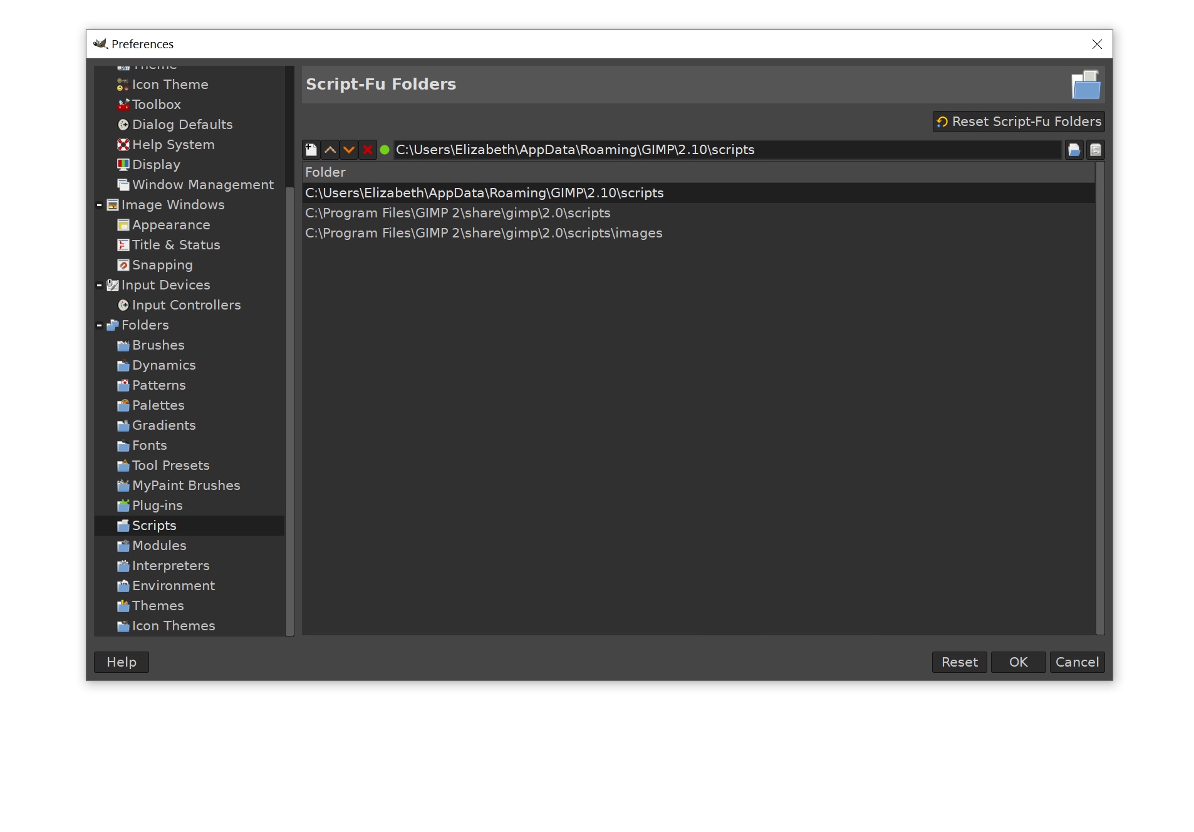
Task: Confirm preferences with OK button
Action: tap(1019, 662)
